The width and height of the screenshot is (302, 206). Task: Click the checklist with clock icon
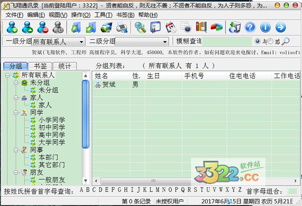click(186, 27)
